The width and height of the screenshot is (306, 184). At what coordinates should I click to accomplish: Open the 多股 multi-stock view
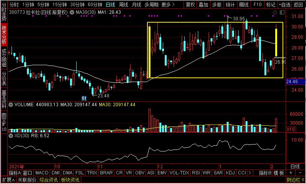[217, 5]
